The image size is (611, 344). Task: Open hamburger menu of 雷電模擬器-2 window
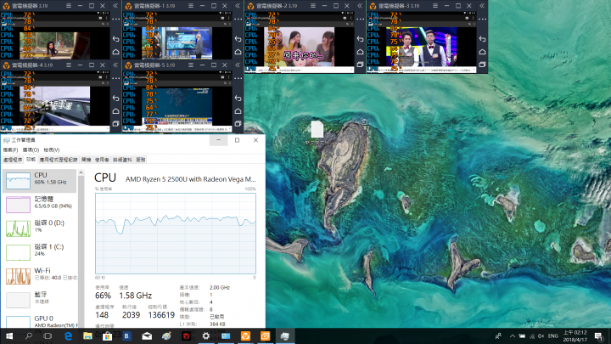click(x=313, y=6)
